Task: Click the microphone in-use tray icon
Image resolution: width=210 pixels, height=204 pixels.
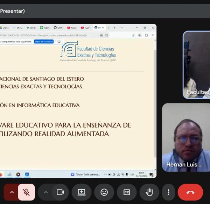Action: coord(127,175)
